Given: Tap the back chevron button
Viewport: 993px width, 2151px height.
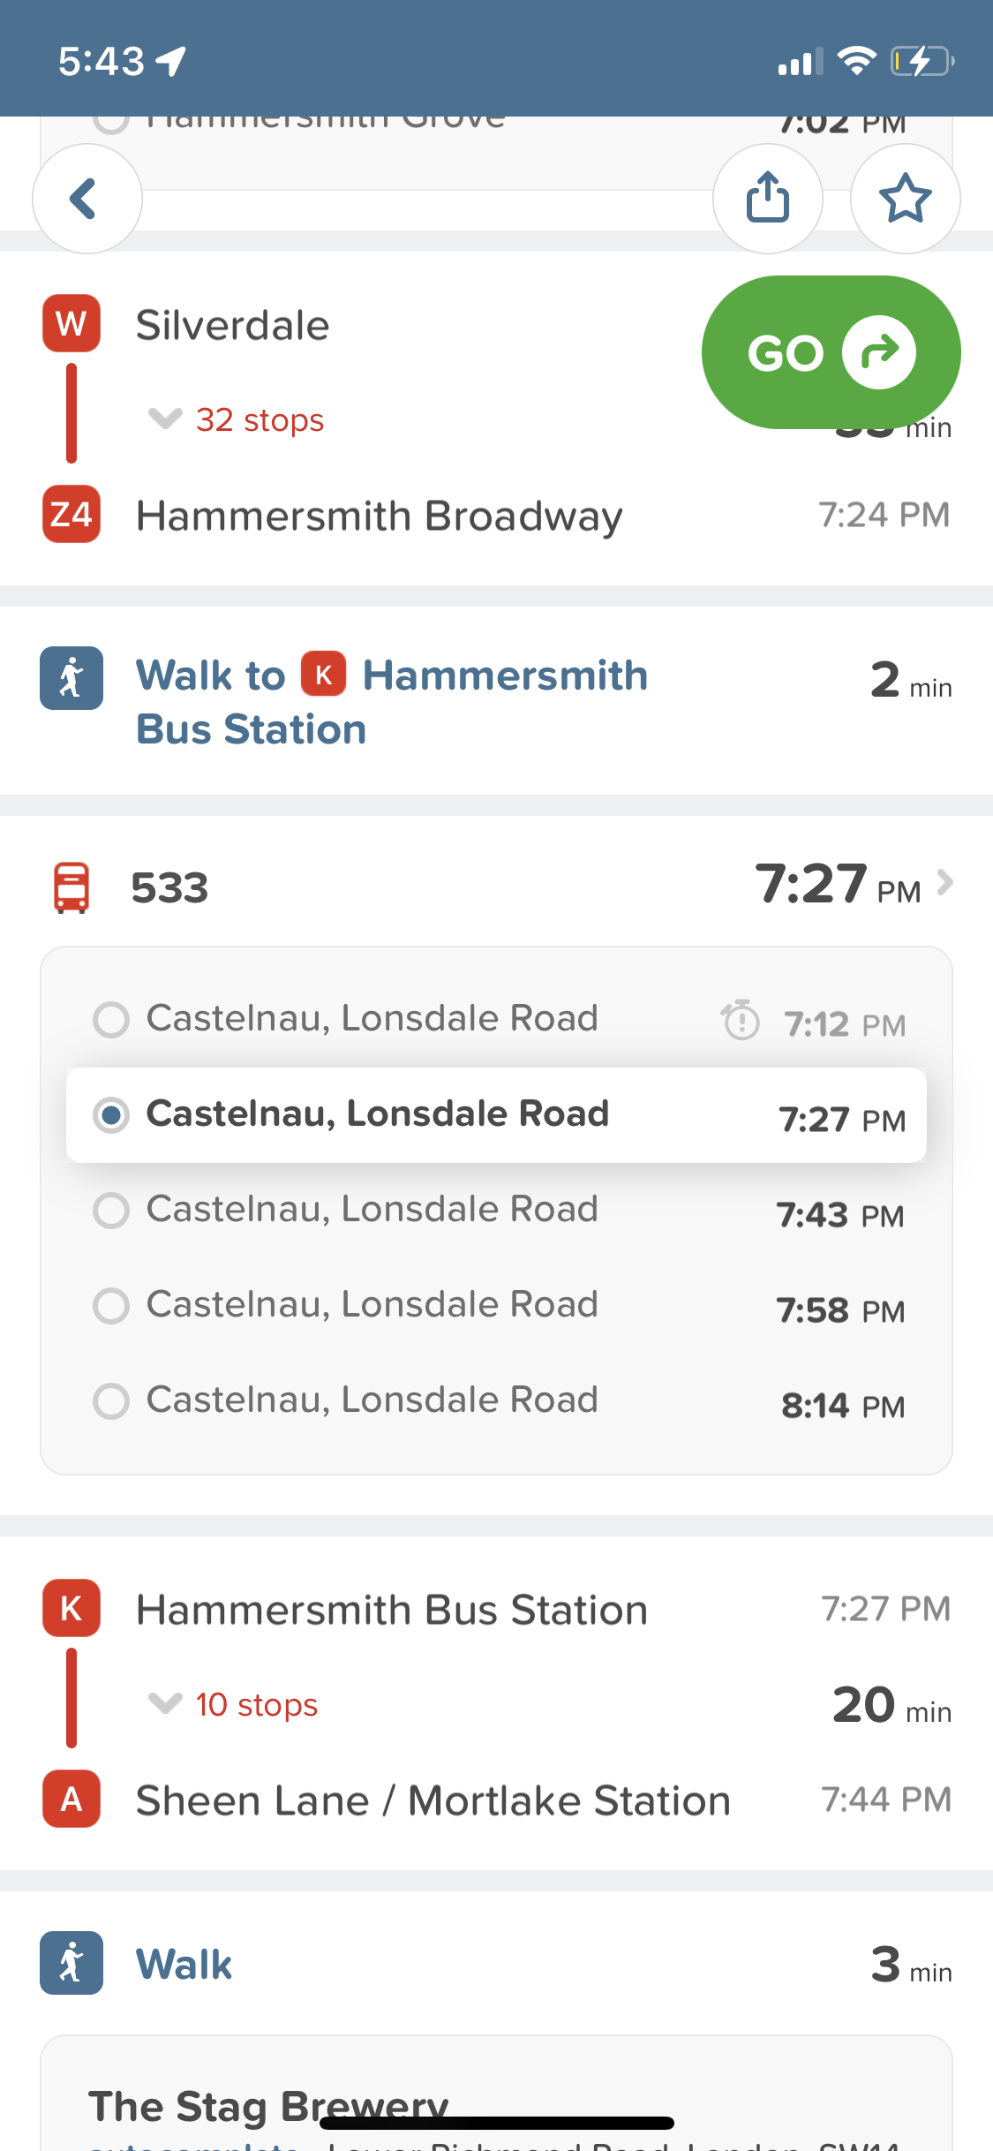Looking at the screenshot, I should tap(87, 199).
